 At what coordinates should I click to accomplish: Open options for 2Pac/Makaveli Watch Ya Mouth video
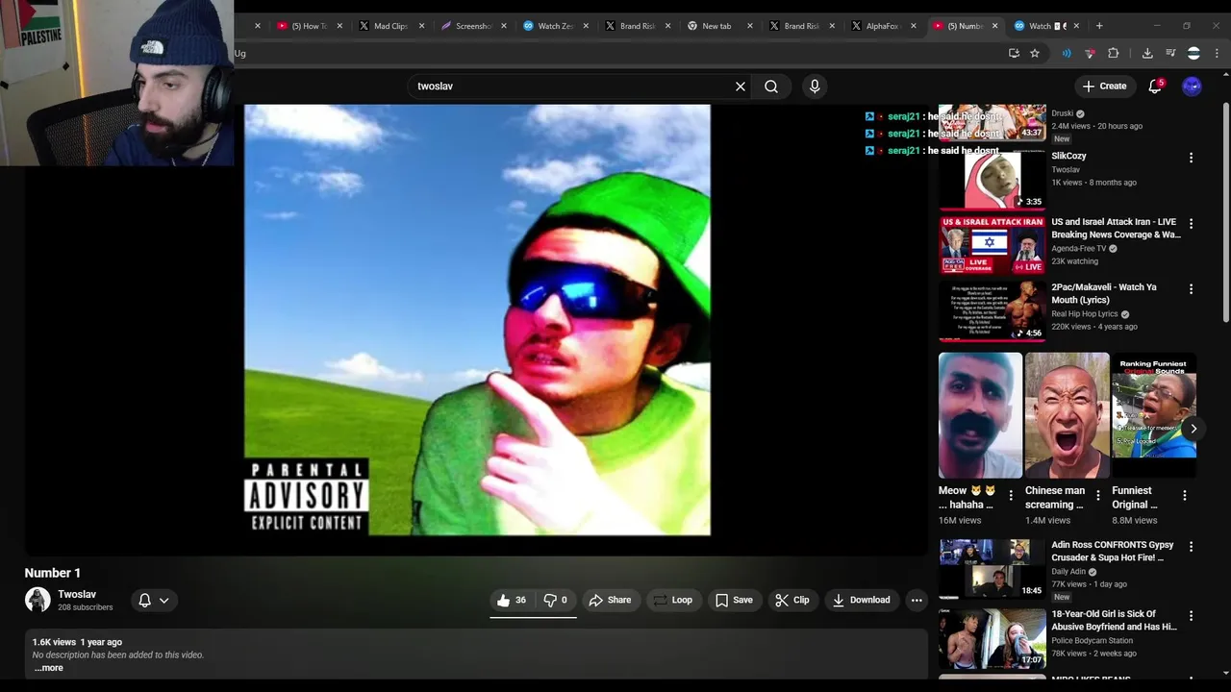point(1191,288)
